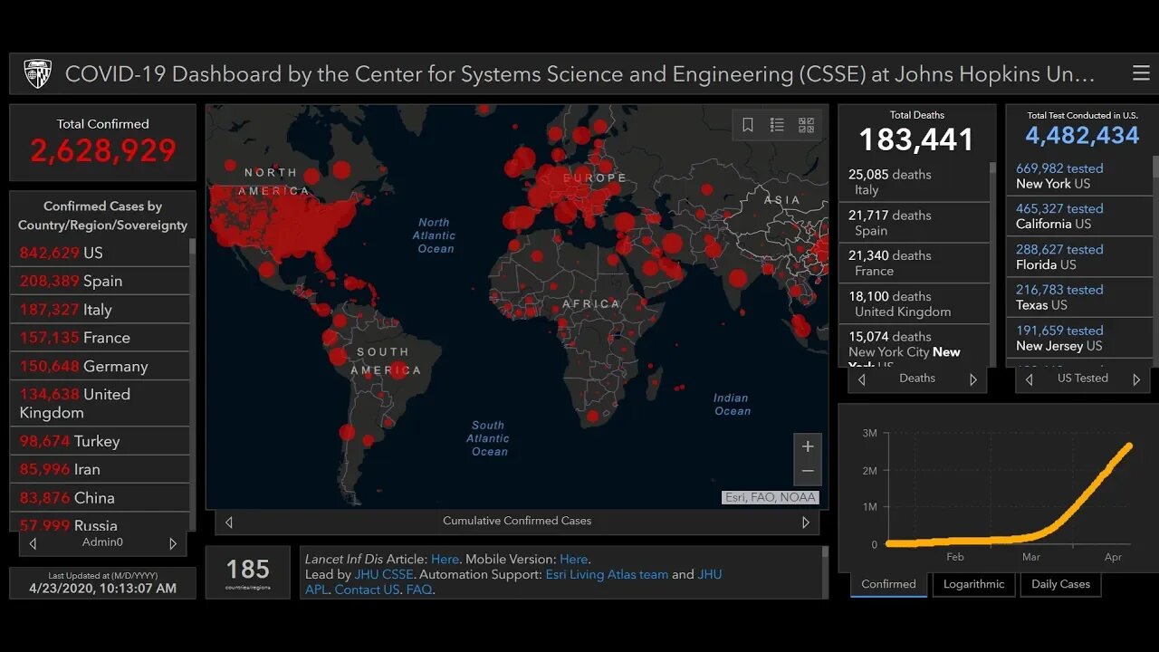Select 669,982 tested New York row
The image size is (1159, 652).
tap(1079, 176)
